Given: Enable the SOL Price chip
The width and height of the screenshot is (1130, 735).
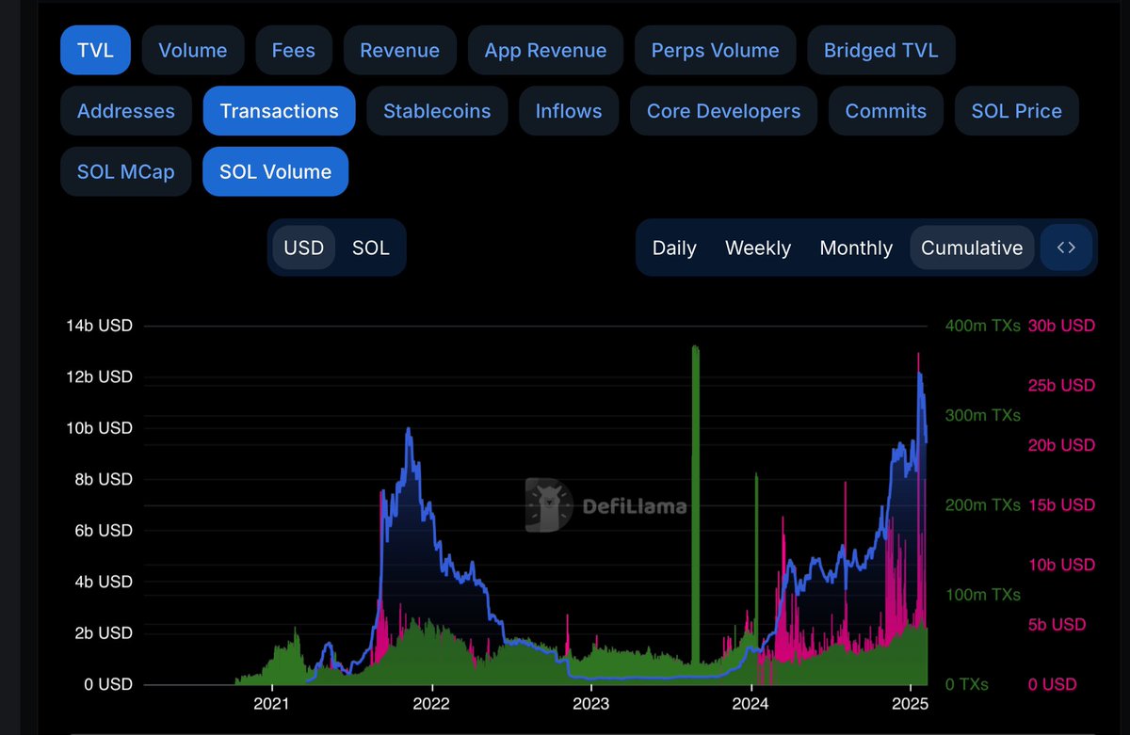Looking at the screenshot, I should tap(1017, 111).
